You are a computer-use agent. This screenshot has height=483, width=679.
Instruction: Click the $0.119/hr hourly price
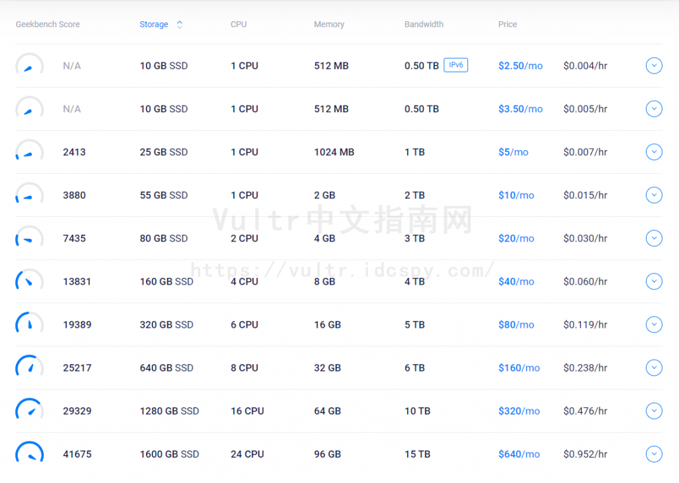tap(585, 324)
